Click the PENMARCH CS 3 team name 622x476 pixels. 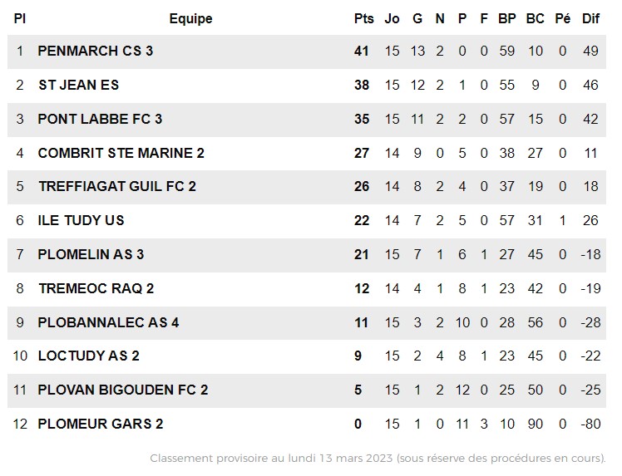tap(95, 52)
